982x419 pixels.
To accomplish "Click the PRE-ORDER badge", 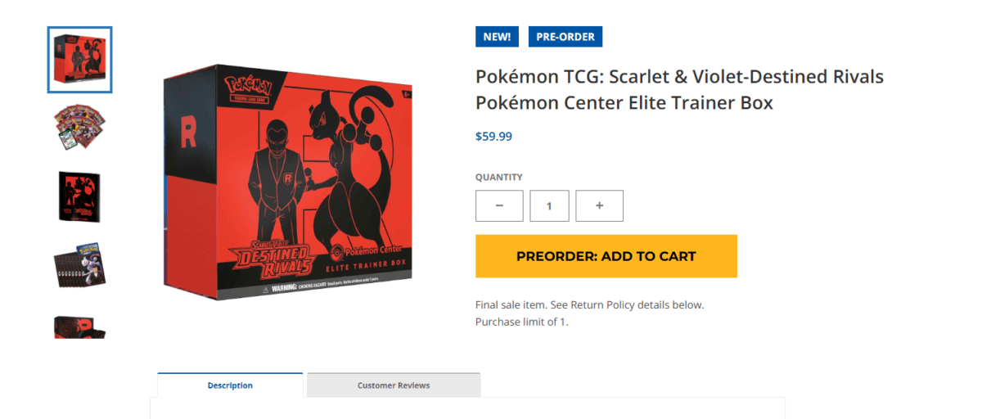I will coord(565,37).
